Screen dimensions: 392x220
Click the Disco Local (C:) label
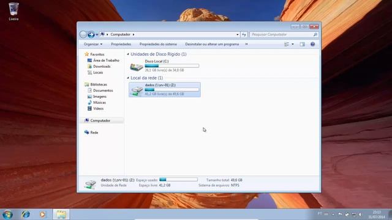pos(157,61)
